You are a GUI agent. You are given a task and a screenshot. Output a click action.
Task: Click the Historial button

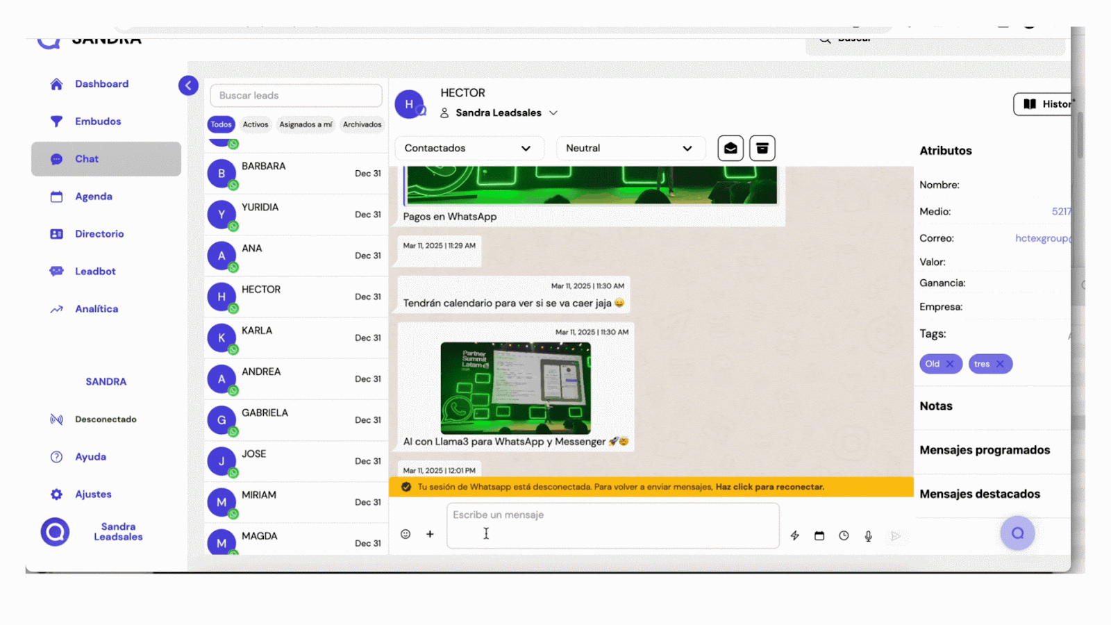(x=1044, y=104)
